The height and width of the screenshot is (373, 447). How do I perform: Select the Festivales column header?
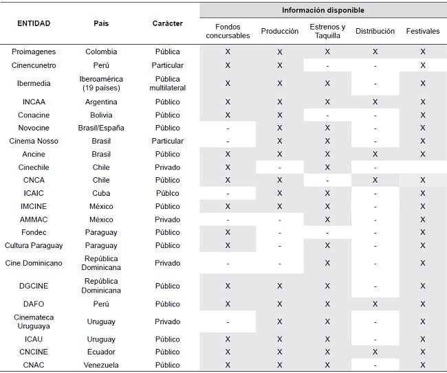(x=423, y=31)
